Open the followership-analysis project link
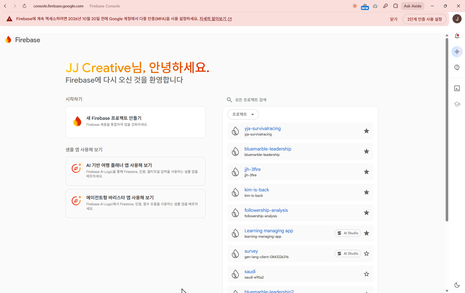The image size is (465, 293). [x=266, y=210]
